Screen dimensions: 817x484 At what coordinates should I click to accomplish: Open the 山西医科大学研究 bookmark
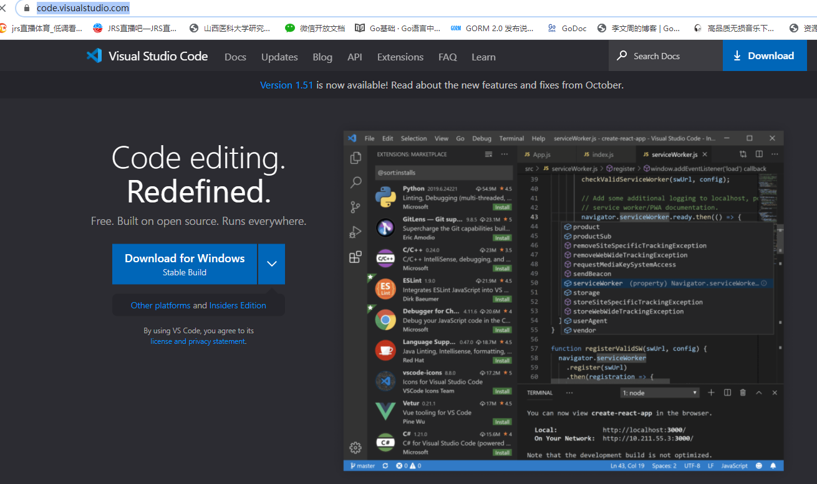point(230,28)
